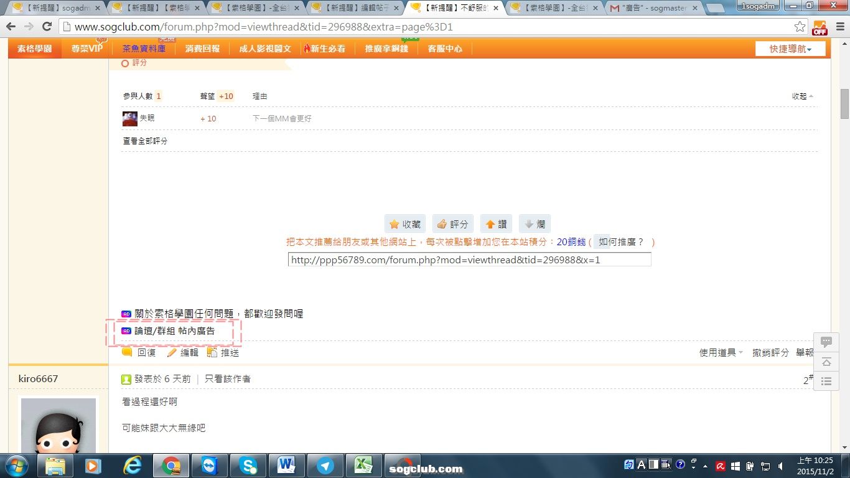This screenshot has width=850, height=478.
Task: Click the browser forward arrow
Action: (29, 27)
